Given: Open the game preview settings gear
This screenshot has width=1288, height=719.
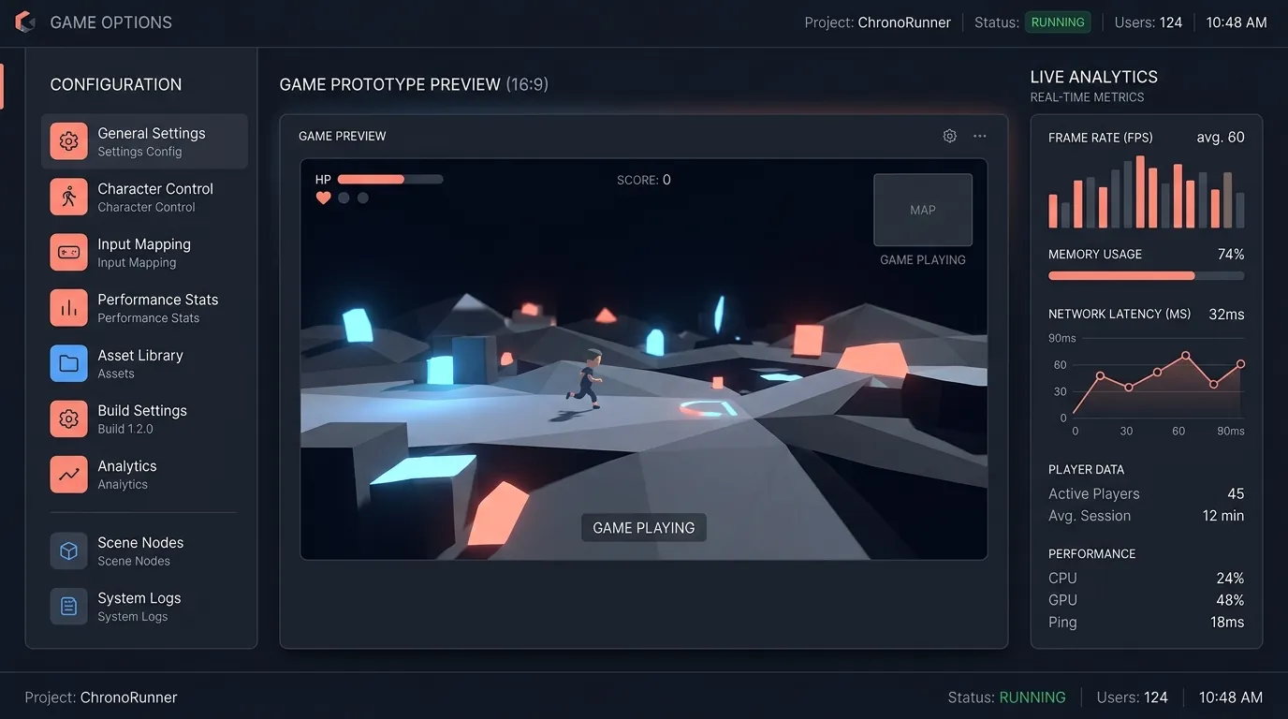Looking at the screenshot, I should (x=949, y=136).
